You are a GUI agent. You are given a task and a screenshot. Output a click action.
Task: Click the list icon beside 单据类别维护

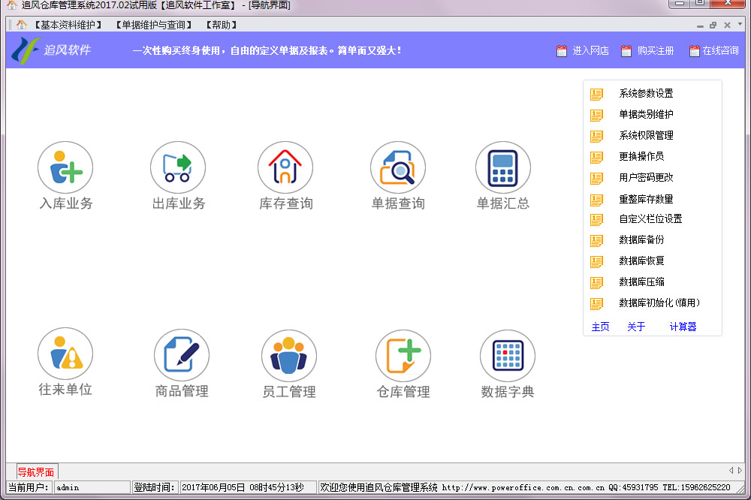pyautogui.click(x=596, y=115)
